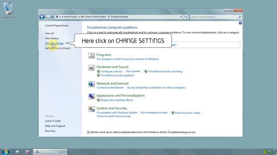Open Action Center under See also
The width and height of the screenshot is (277, 155).
(53, 121)
